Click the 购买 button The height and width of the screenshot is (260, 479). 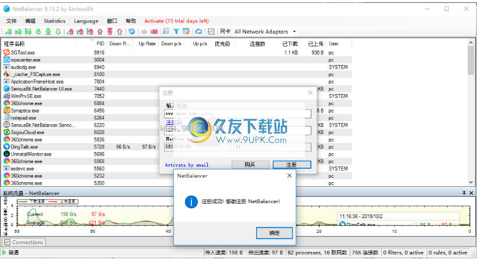[250, 165]
